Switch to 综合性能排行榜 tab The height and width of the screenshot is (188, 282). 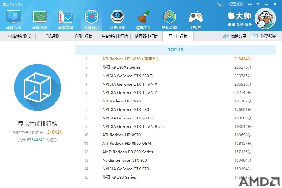pyautogui.click(x=115, y=36)
